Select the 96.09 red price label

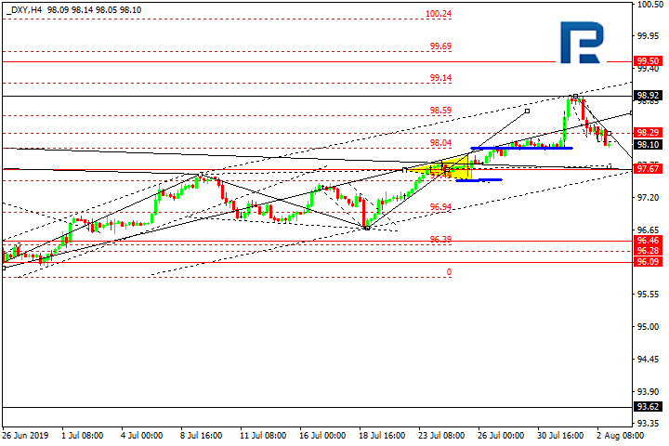(x=648, y=262)
